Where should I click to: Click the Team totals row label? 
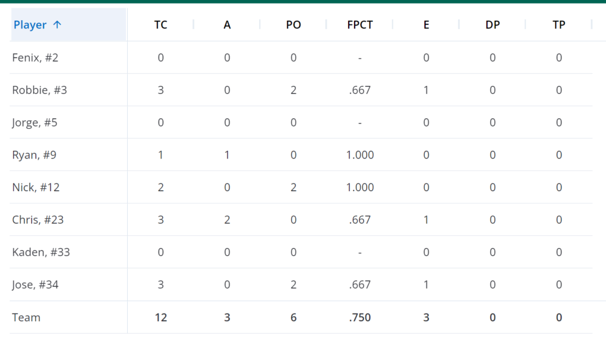pyautogui.click(x=26, y=317)
